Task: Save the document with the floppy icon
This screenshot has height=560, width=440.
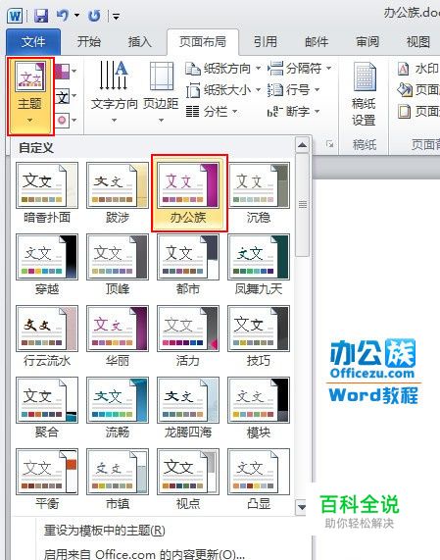Action: point(41,16)
